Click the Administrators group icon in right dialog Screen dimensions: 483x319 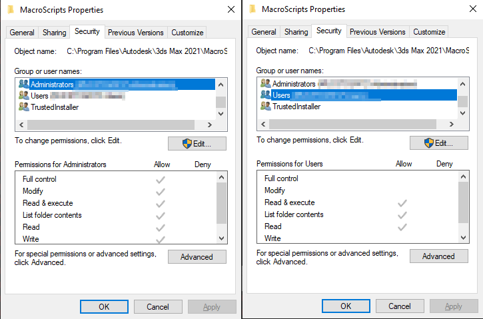click(266, 84)
